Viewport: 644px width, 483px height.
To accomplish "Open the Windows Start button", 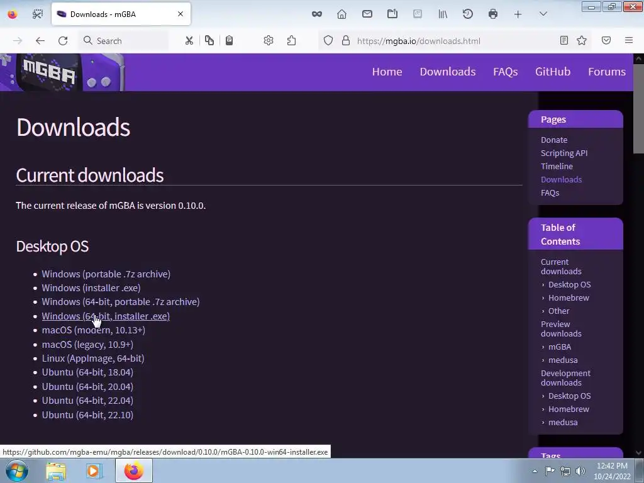I will [17, 470].
